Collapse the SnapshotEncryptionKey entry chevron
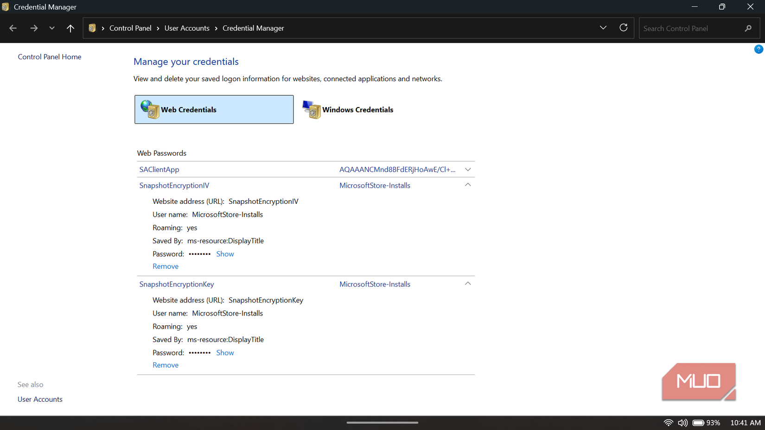Image resolution: width=765 pixels, height=430 pixels. click(x=468, y=284)
